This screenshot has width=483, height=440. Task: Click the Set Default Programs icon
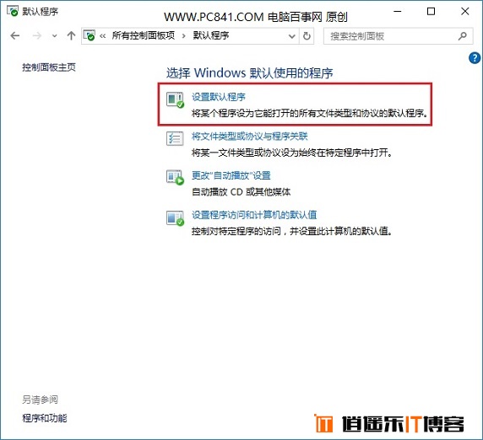point(175,100)
